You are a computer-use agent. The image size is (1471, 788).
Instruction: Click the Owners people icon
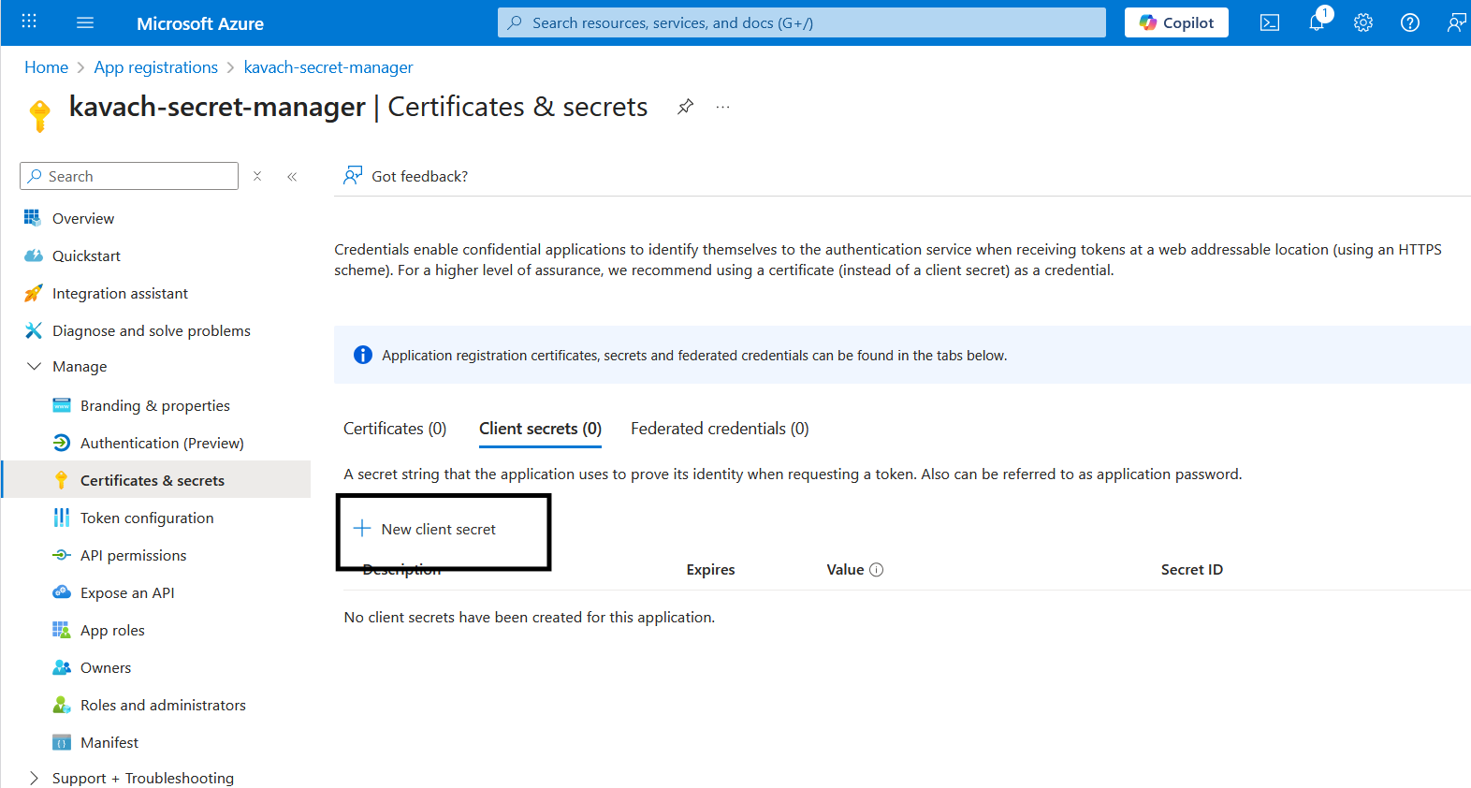pyautogui.click(x=62, y=667)
